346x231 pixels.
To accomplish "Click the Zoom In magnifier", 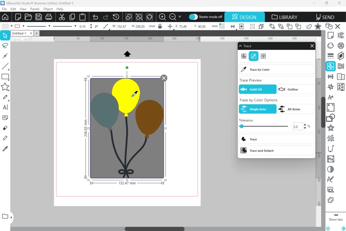I will pos(162,17).
